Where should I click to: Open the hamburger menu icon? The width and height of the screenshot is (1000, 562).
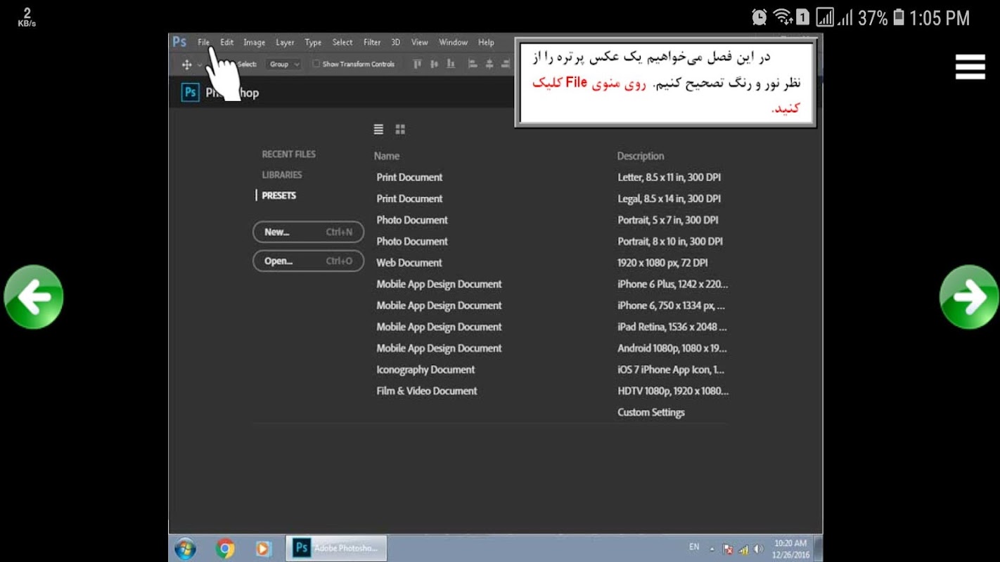point(970,67)
